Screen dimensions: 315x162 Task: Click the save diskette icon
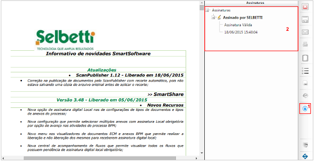pyautogui.click(x=305, y=20)
